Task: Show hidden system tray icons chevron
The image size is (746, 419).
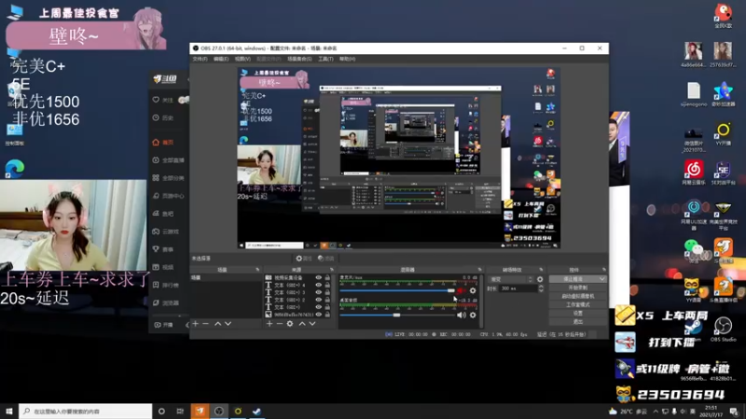Action: (x=656, y=412)
